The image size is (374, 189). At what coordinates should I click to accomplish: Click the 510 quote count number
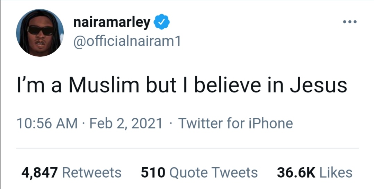tap(153, 172)
